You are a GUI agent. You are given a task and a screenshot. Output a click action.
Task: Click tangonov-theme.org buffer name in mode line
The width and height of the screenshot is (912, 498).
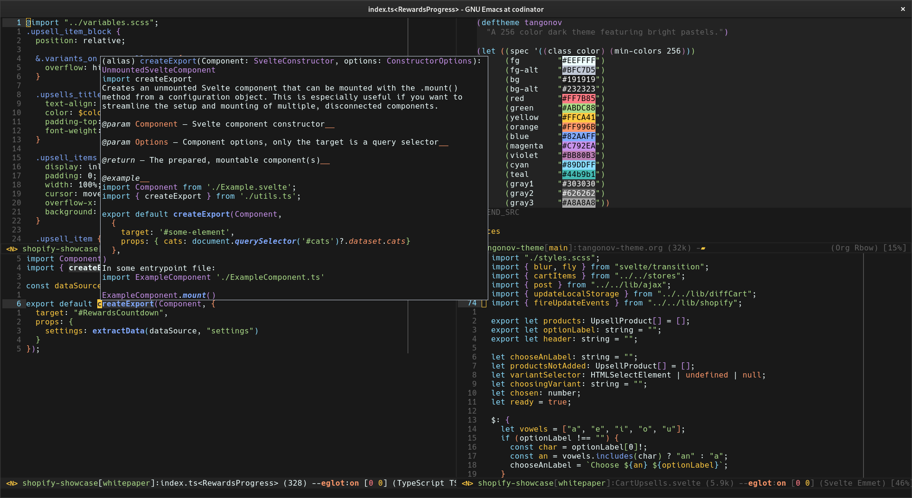click(x=620, y=248)
